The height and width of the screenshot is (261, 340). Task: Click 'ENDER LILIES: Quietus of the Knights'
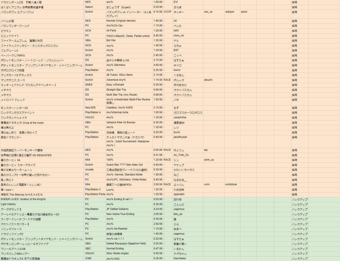pyautogui.click(x=42, y=199)
